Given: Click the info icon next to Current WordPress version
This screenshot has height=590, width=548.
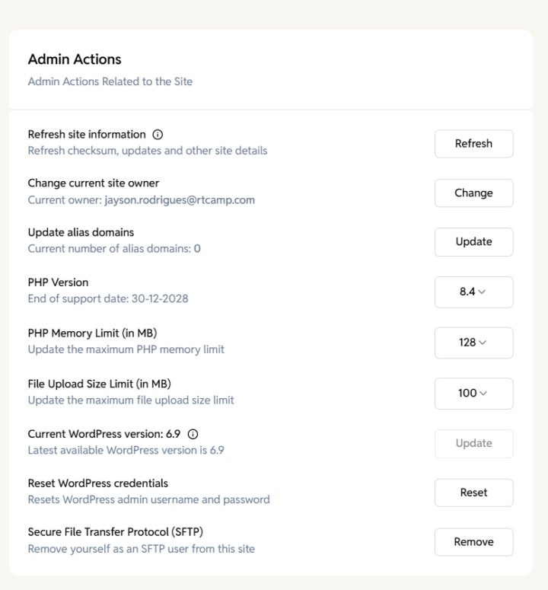Looking at the screenshot, I should pos(193,434).
